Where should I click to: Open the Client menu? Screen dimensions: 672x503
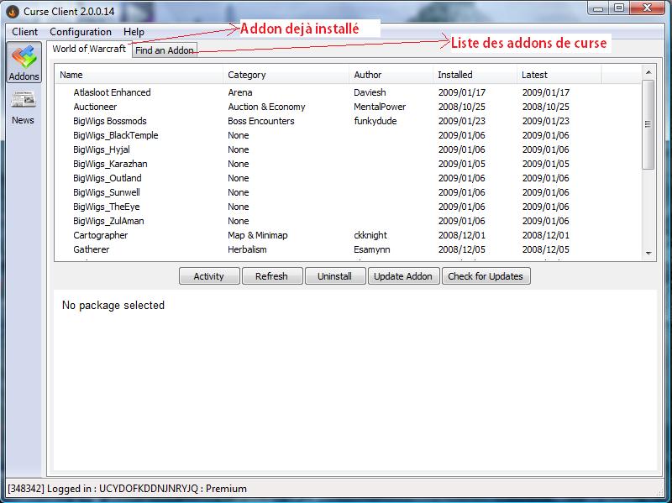click(x=25, y=32)
